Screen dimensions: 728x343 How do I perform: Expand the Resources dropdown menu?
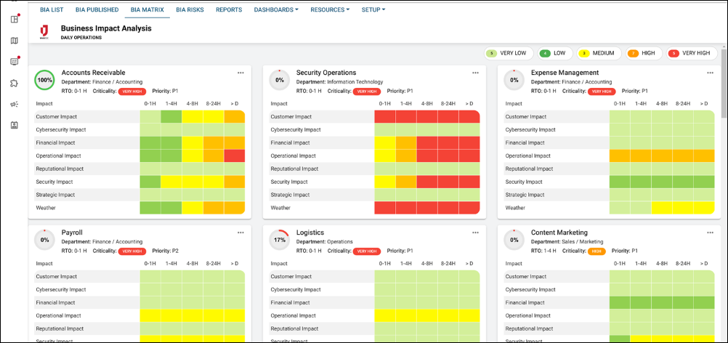tap(330, 10)
